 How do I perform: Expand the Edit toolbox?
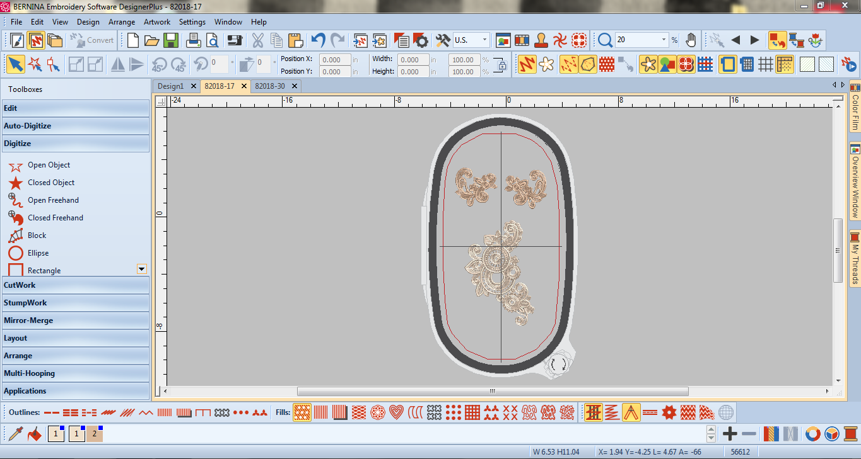tap(76, 108)
